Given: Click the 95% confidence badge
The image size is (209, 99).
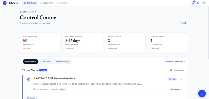Looking at the screenshot, I should [x=63, y=89].
